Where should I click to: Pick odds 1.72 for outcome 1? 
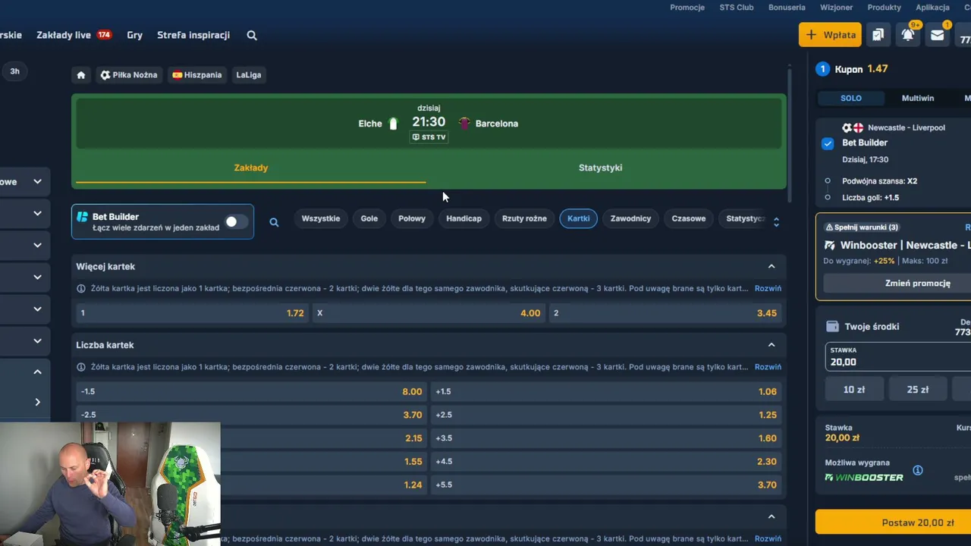[x=192, y=313]
